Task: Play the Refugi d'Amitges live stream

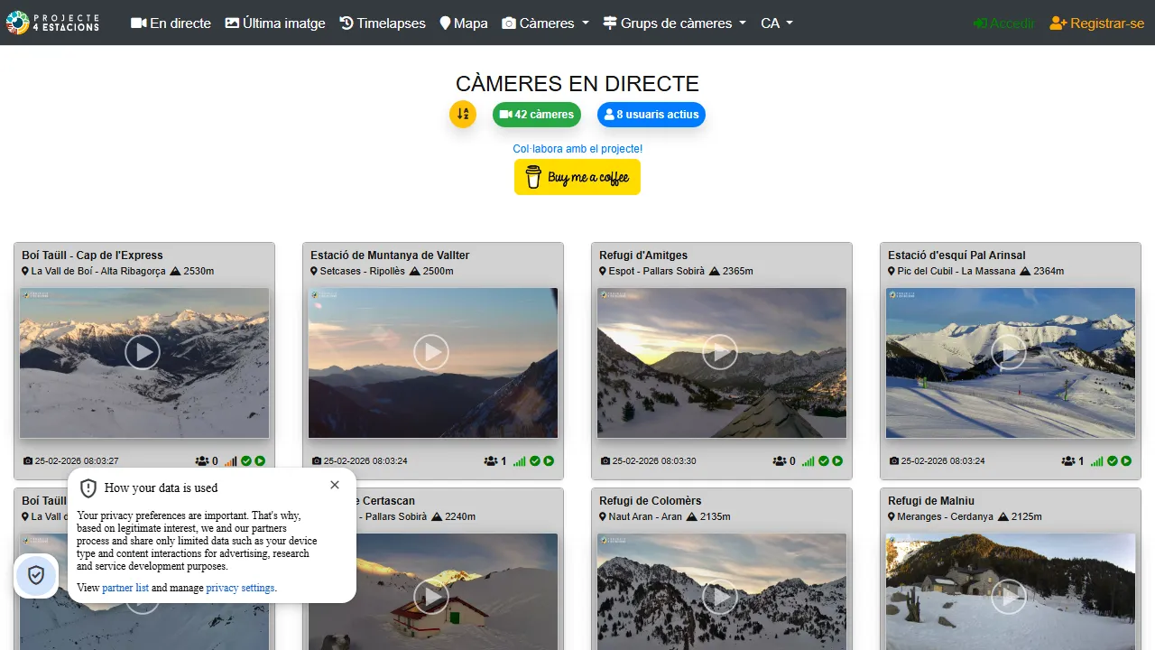Action: tap(720, 352)
